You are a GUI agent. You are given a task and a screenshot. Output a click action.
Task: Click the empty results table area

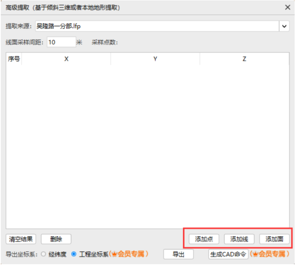[x=147, y=146]
